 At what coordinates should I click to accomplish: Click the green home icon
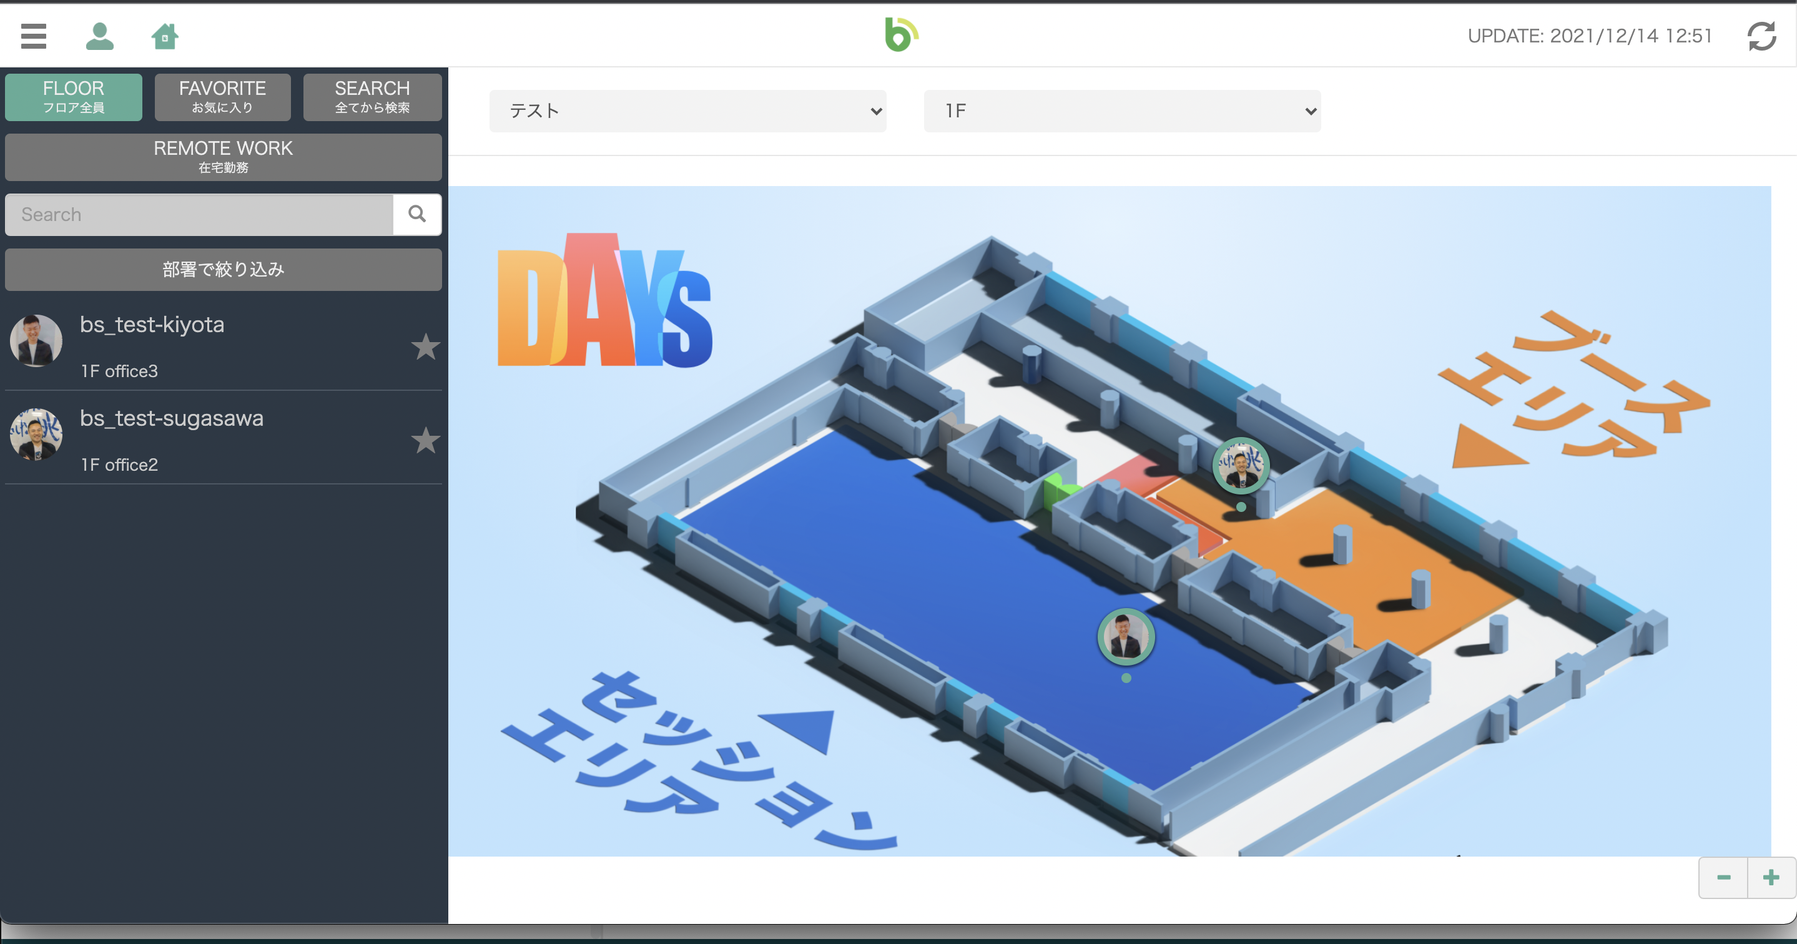165,36
